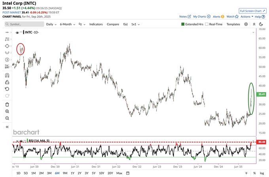This screenshot has height=177, width=269.
Task: Toggle RSI indicator visibility eye
Action: (x=21, y=141)
